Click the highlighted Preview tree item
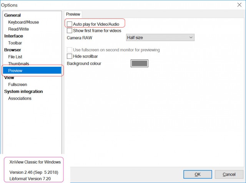The height and width of the screenshot is (183, 246). 32,71
